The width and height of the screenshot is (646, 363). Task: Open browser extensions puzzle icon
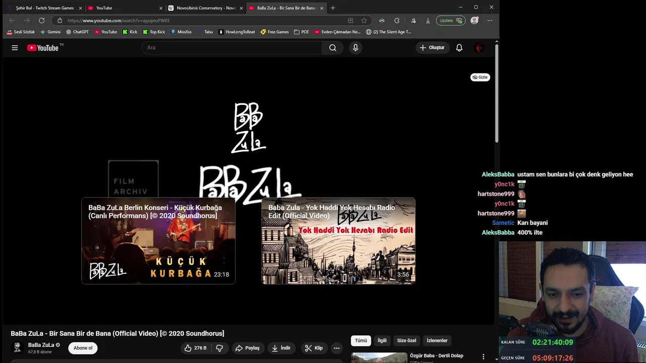[x=397, y=21]
